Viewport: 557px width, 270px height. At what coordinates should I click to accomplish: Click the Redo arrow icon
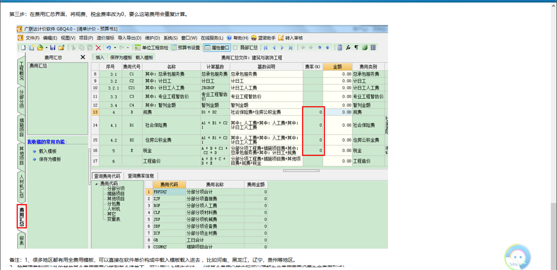point(122,48)
